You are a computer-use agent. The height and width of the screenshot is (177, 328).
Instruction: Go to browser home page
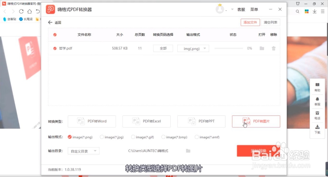30,11
